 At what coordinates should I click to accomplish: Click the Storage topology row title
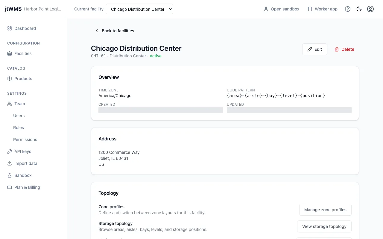tap(115, 223)
